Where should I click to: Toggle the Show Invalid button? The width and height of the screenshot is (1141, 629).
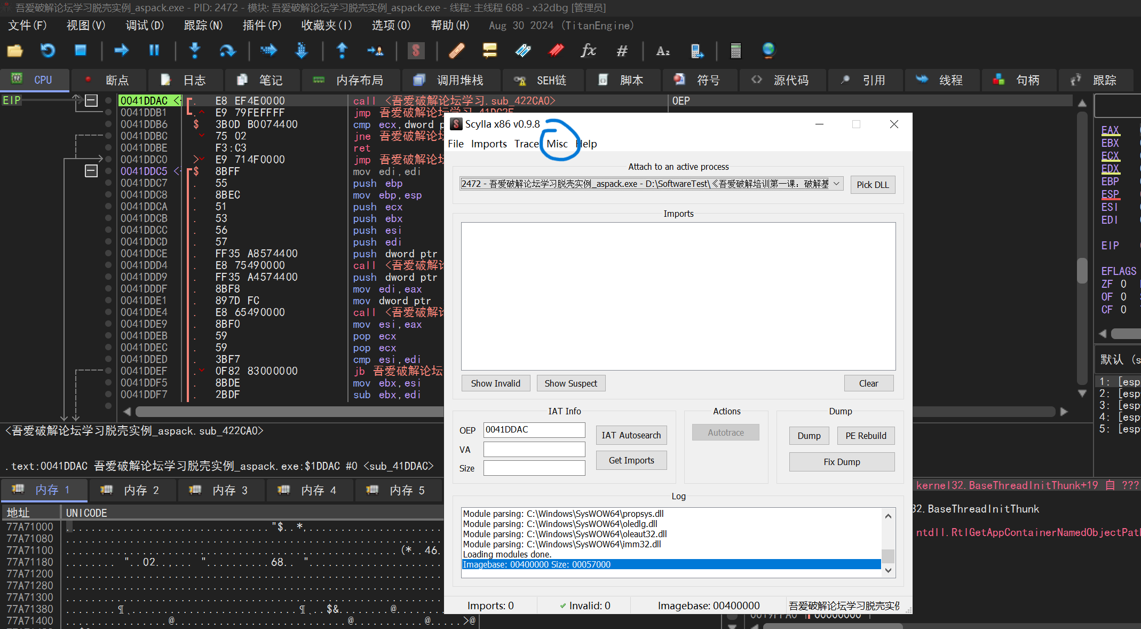(x=495, y=383)
